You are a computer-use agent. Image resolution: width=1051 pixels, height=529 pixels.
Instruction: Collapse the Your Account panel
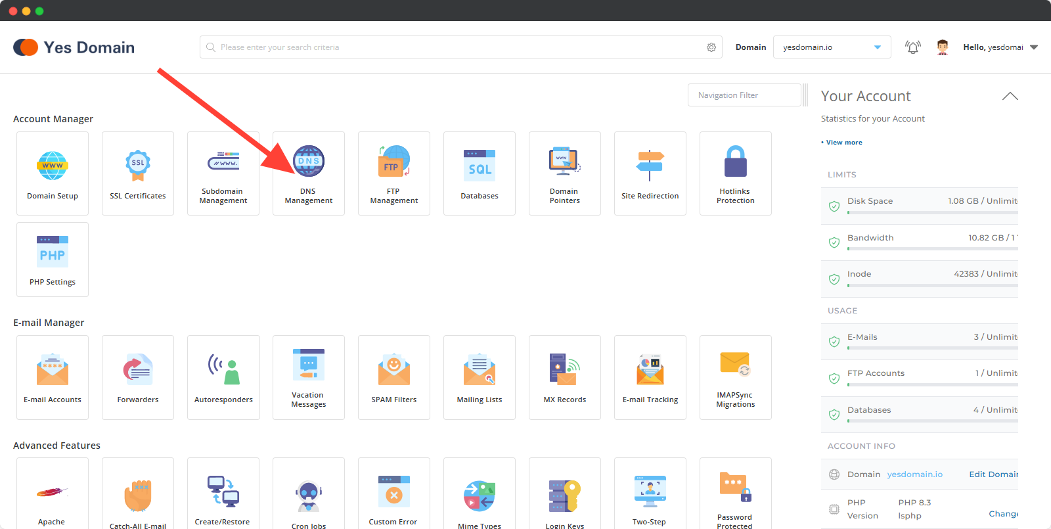(1010, 96)
